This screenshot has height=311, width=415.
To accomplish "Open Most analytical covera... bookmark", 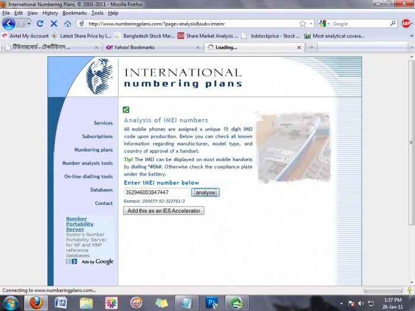I will point(334,36).
